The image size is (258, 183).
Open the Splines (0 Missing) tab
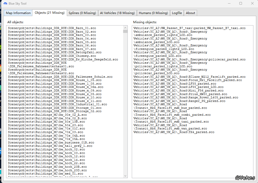click(x=82, y=13)
